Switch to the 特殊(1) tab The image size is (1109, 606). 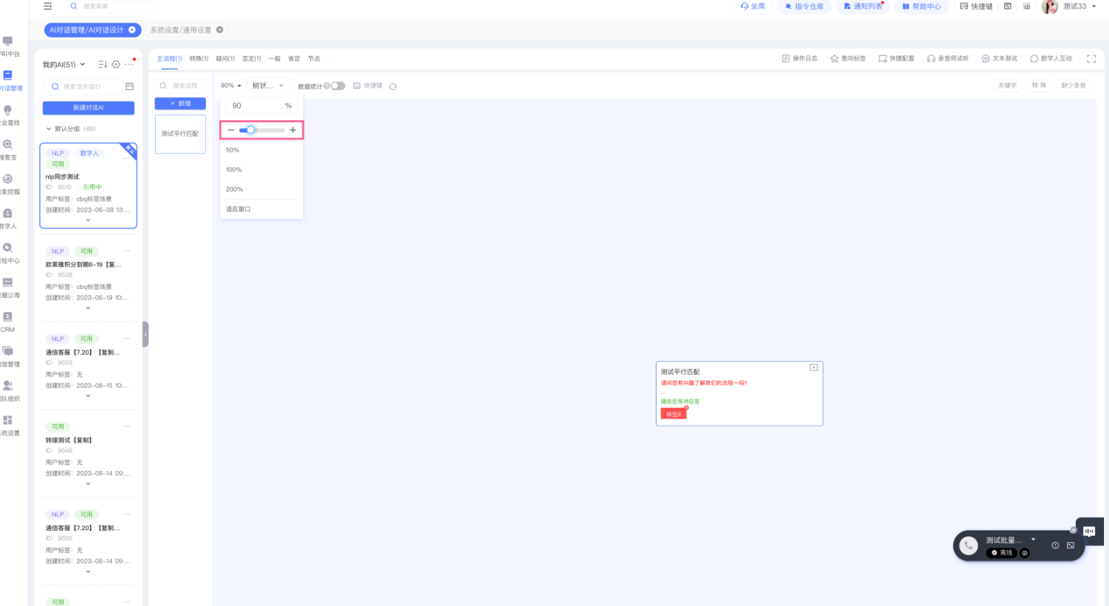199,59
